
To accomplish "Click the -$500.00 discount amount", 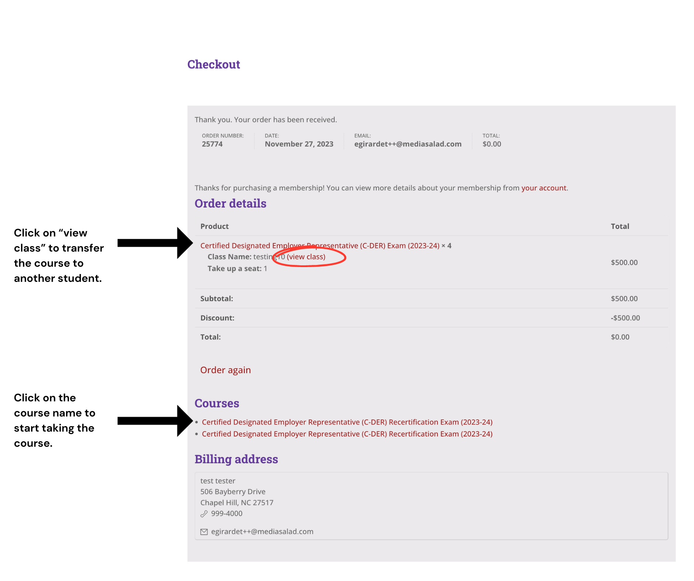I will coord(625,318).
